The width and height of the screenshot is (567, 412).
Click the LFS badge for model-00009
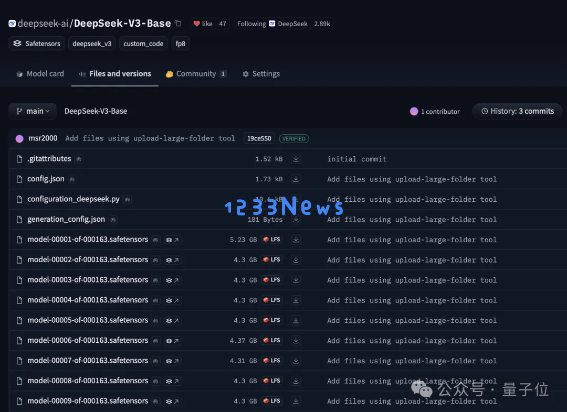271,401
